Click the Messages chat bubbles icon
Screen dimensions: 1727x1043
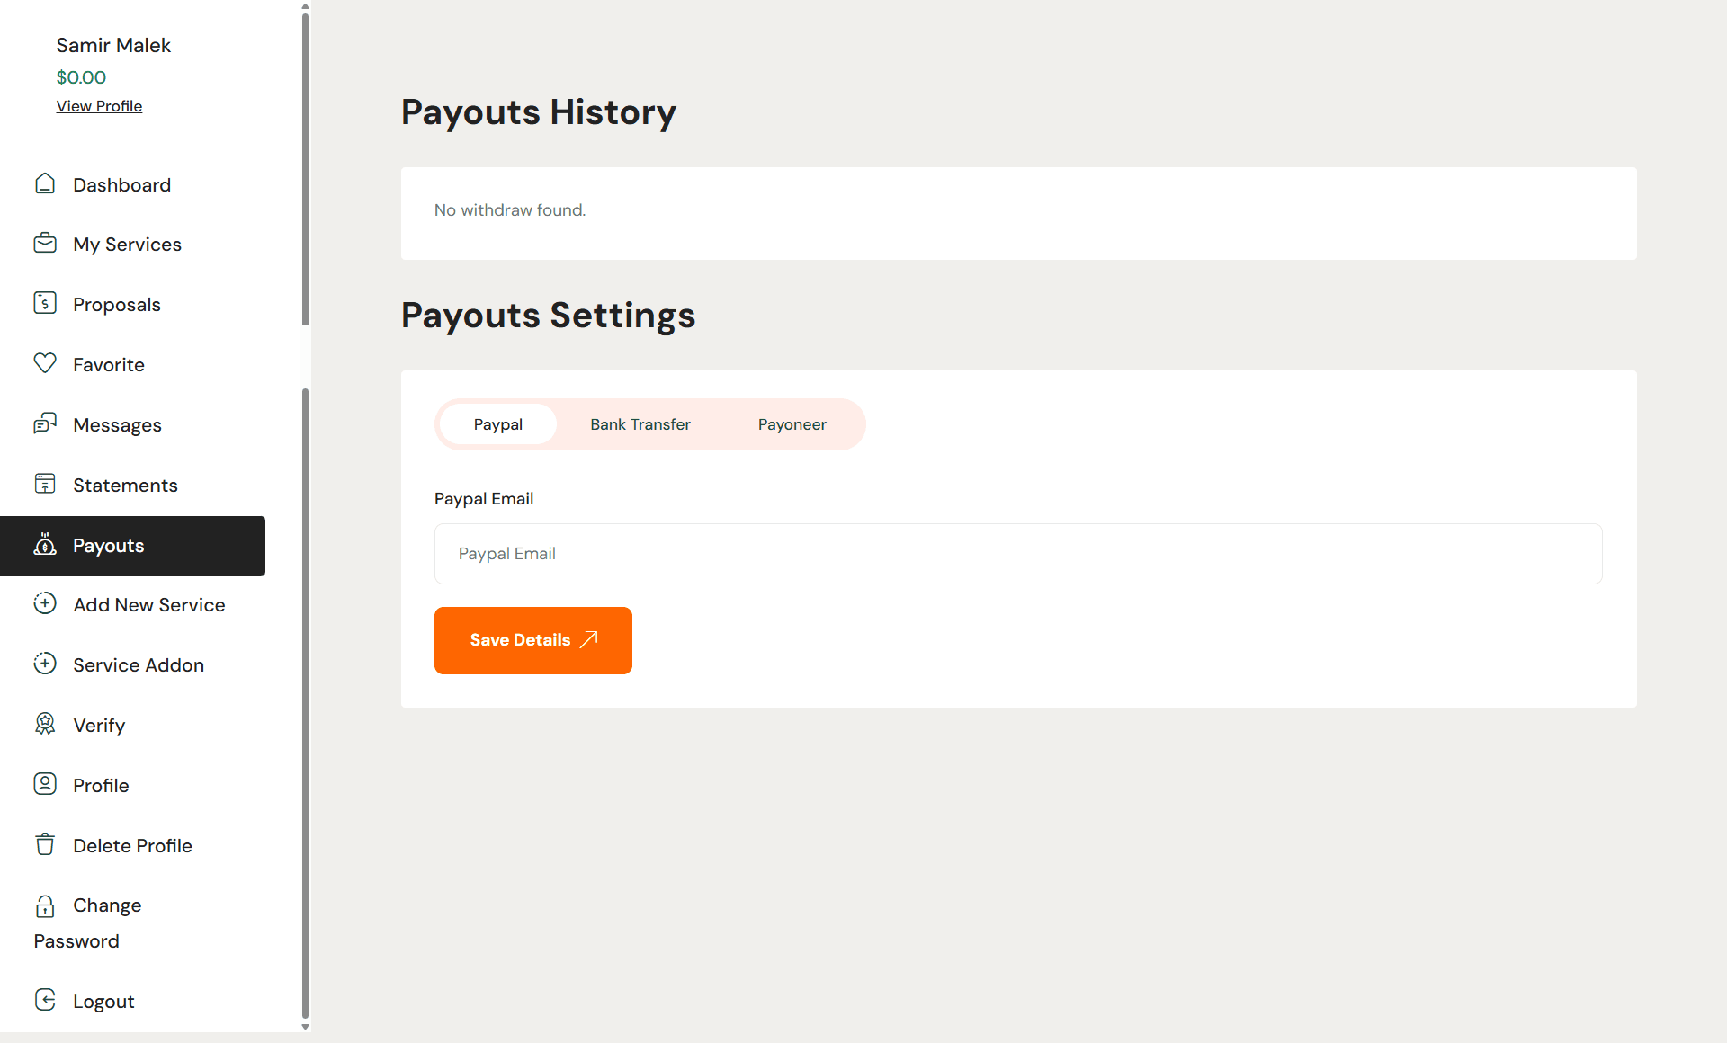45,423
